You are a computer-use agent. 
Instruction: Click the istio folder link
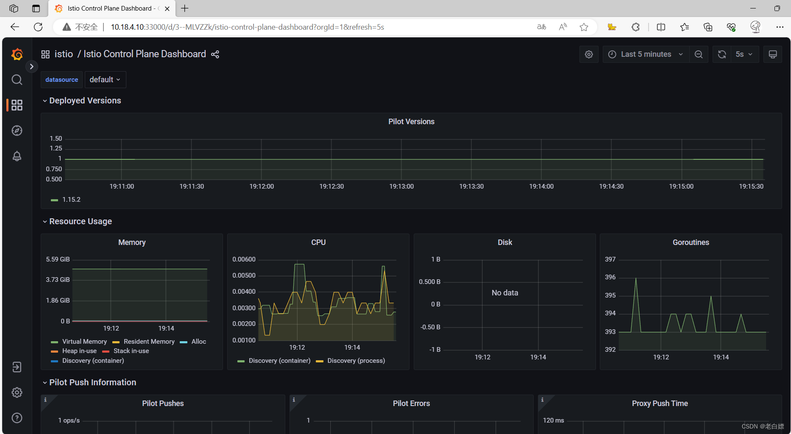point(64,54)
